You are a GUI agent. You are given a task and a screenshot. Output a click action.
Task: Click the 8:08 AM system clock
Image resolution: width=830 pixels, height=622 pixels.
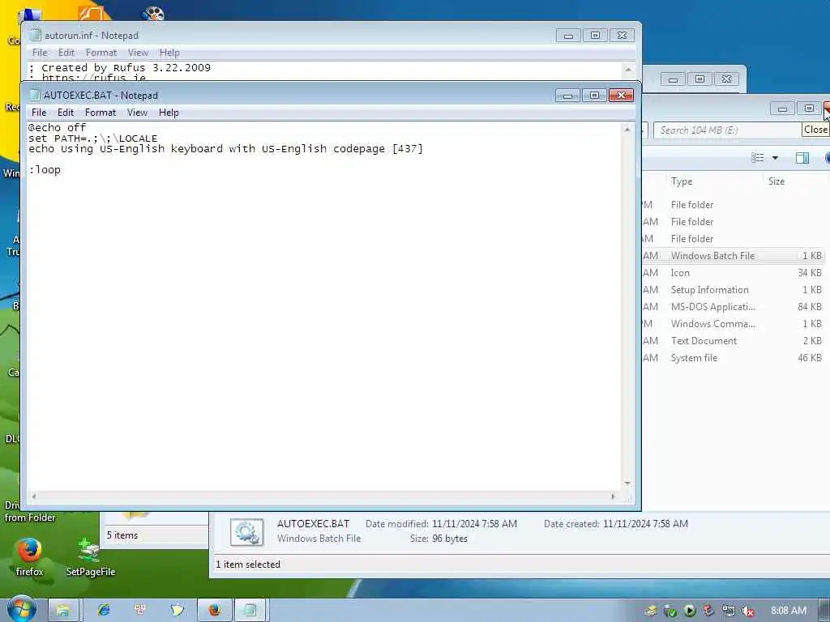pos(789,611)
